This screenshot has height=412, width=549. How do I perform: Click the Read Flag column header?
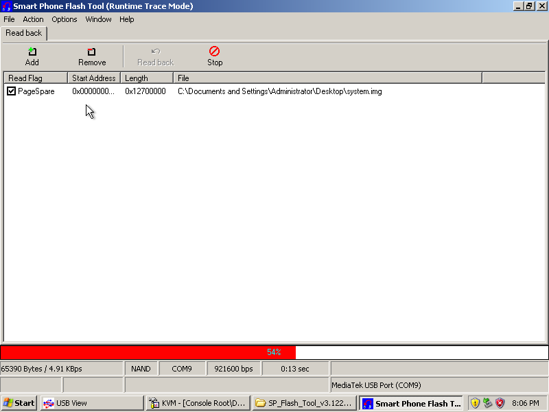tap(36, 78)
